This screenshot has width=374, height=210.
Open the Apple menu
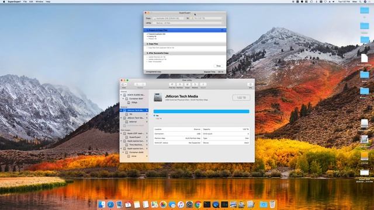4,1
